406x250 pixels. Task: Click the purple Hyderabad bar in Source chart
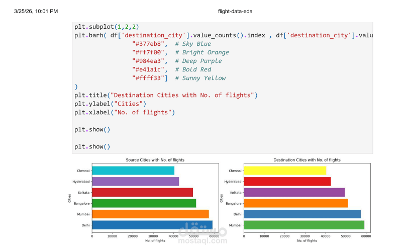[136, 182]
